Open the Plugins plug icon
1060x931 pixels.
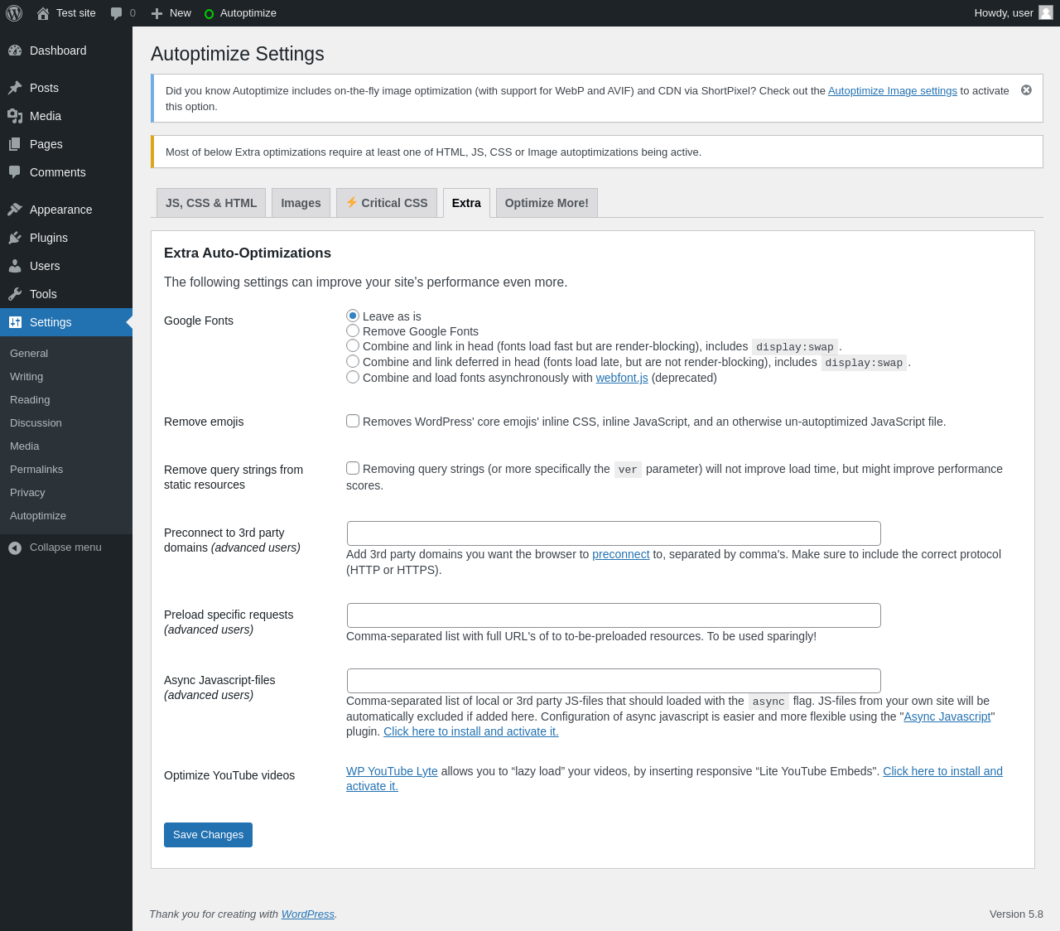pos(15,238)
